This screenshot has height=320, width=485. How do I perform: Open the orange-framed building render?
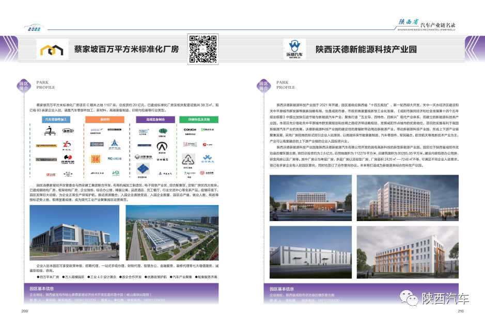[x=408, y=252]
